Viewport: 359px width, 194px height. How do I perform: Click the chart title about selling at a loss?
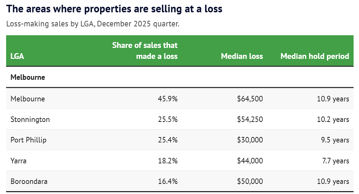pos(114,9)
